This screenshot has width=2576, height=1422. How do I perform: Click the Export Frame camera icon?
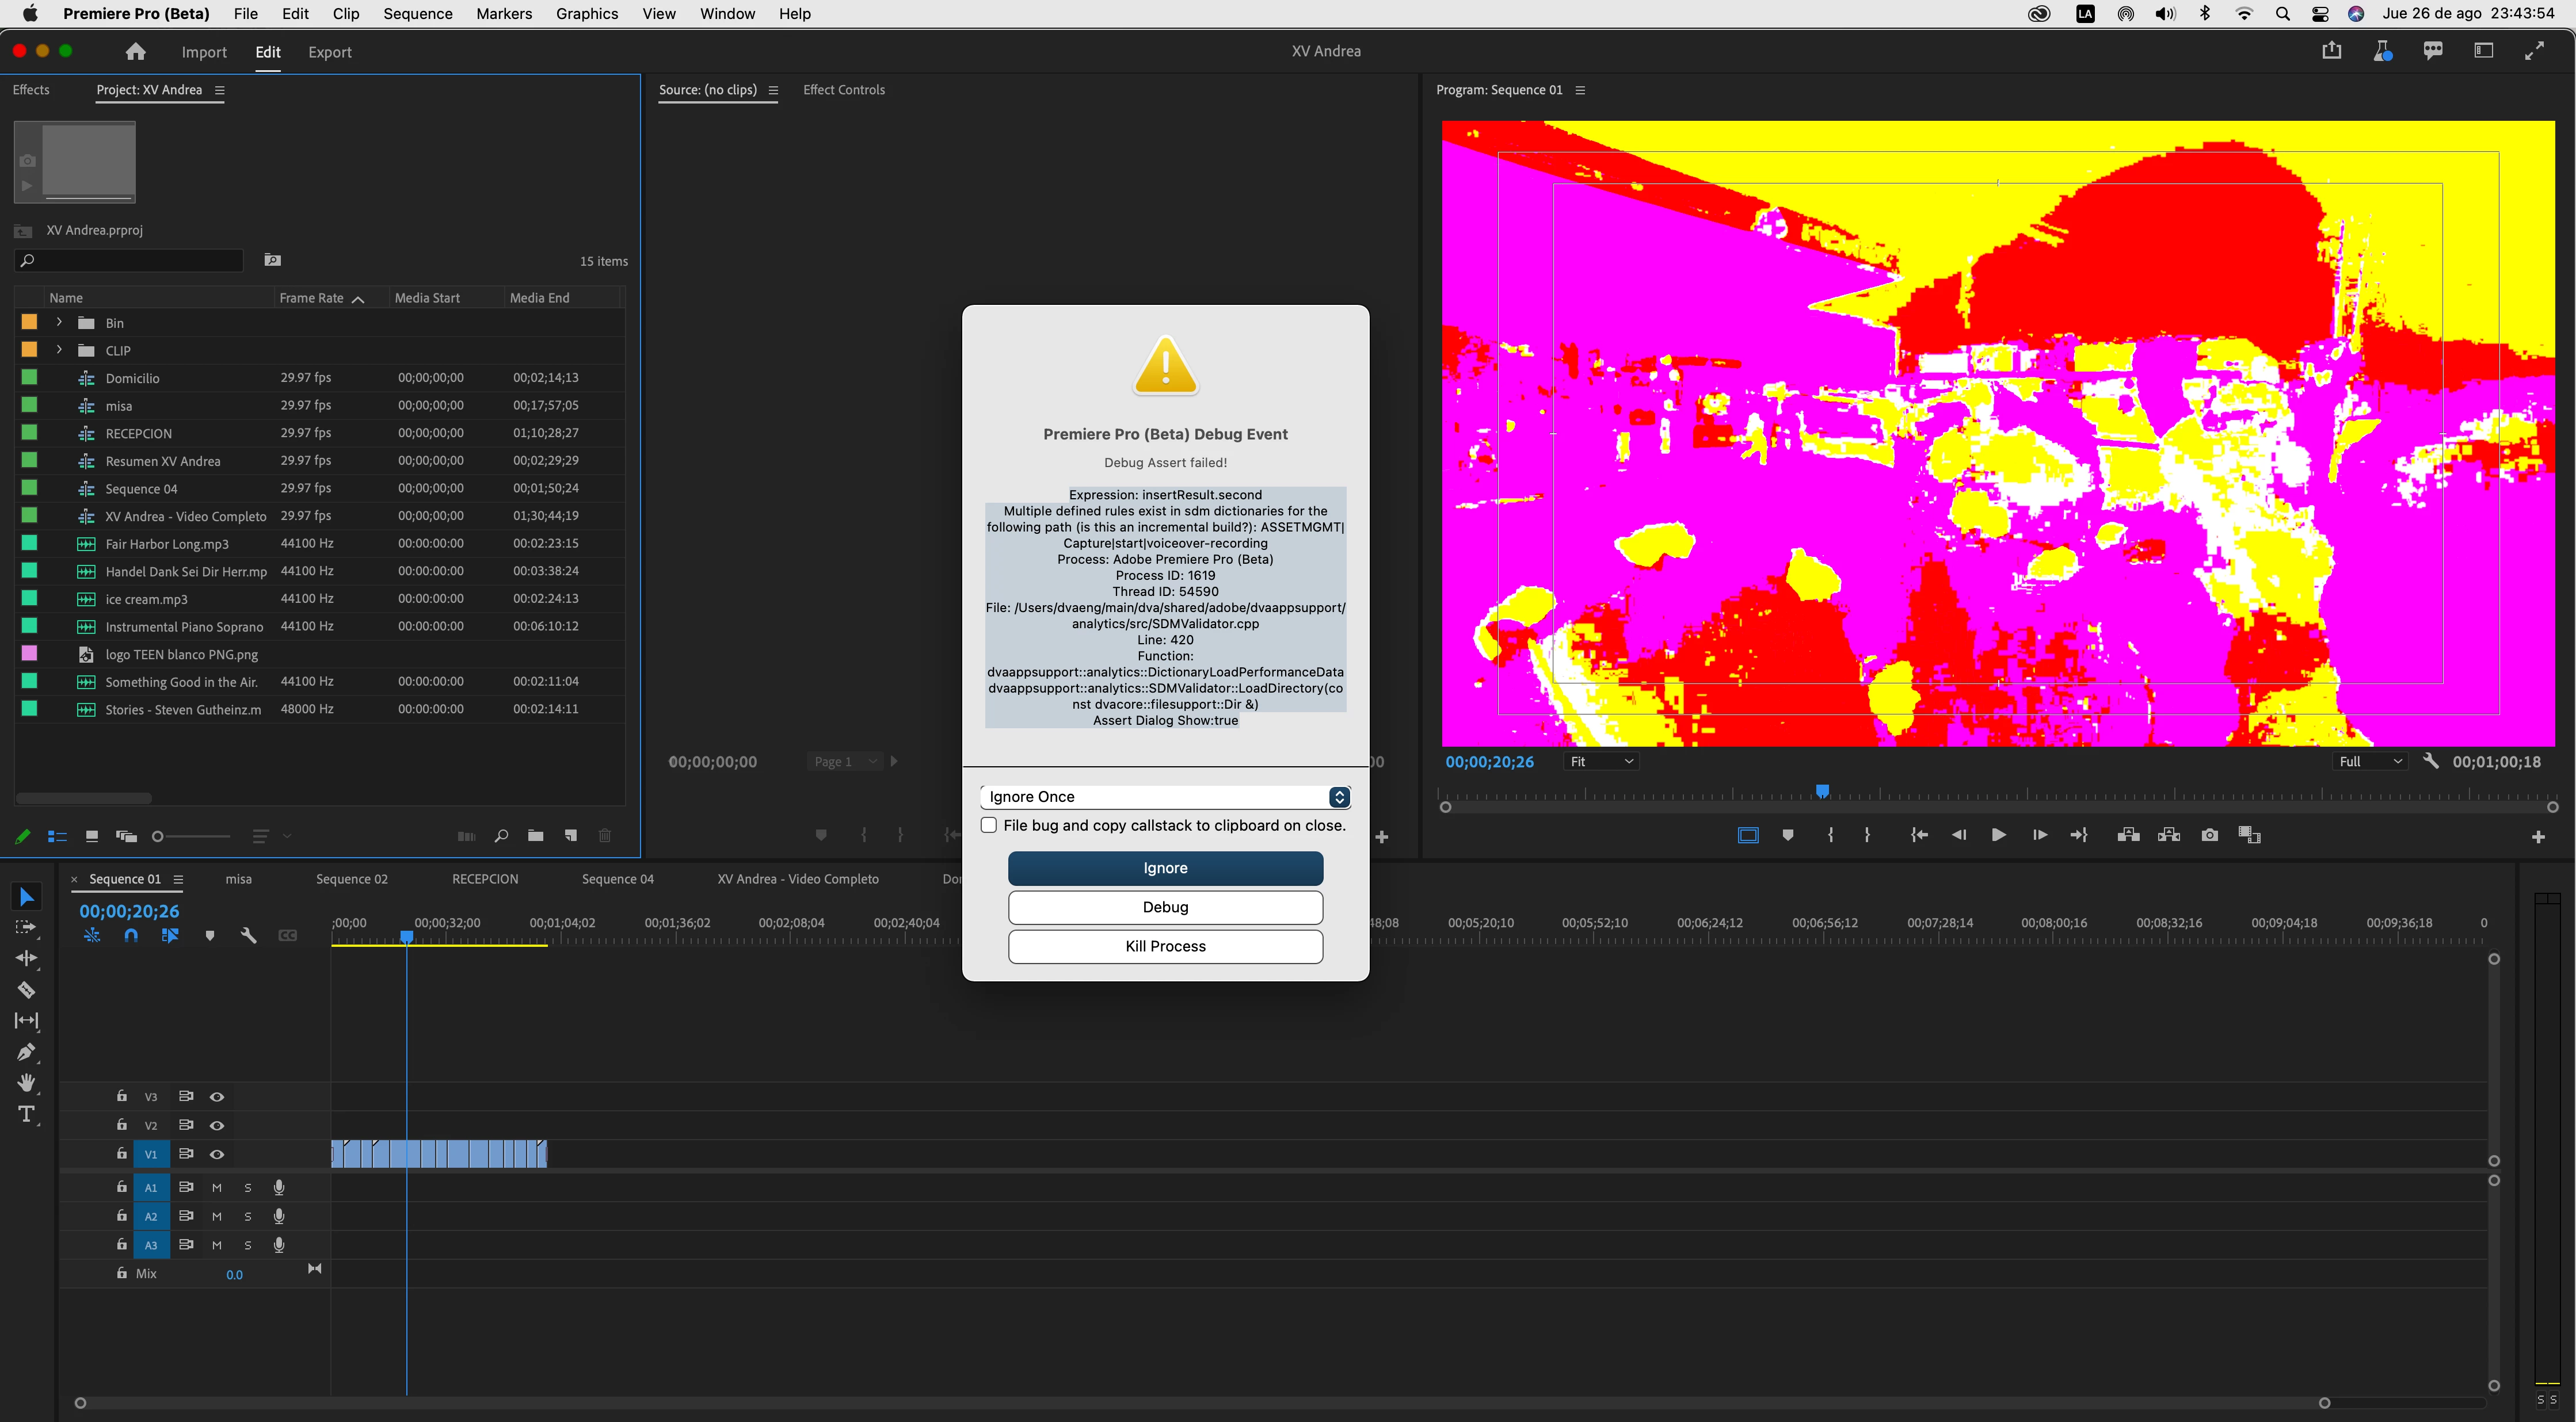point(2210,835)
